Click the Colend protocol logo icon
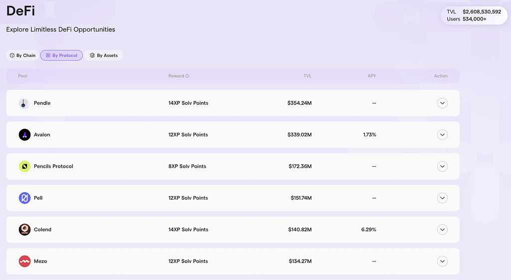The height and width of the screenshot is (280, 511). click(x=24, y=230)
